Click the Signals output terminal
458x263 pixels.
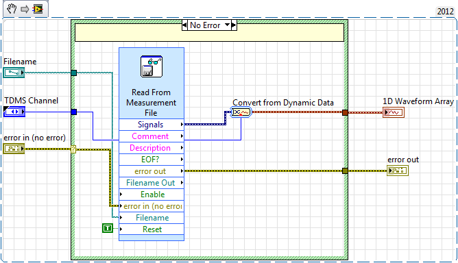152,125
